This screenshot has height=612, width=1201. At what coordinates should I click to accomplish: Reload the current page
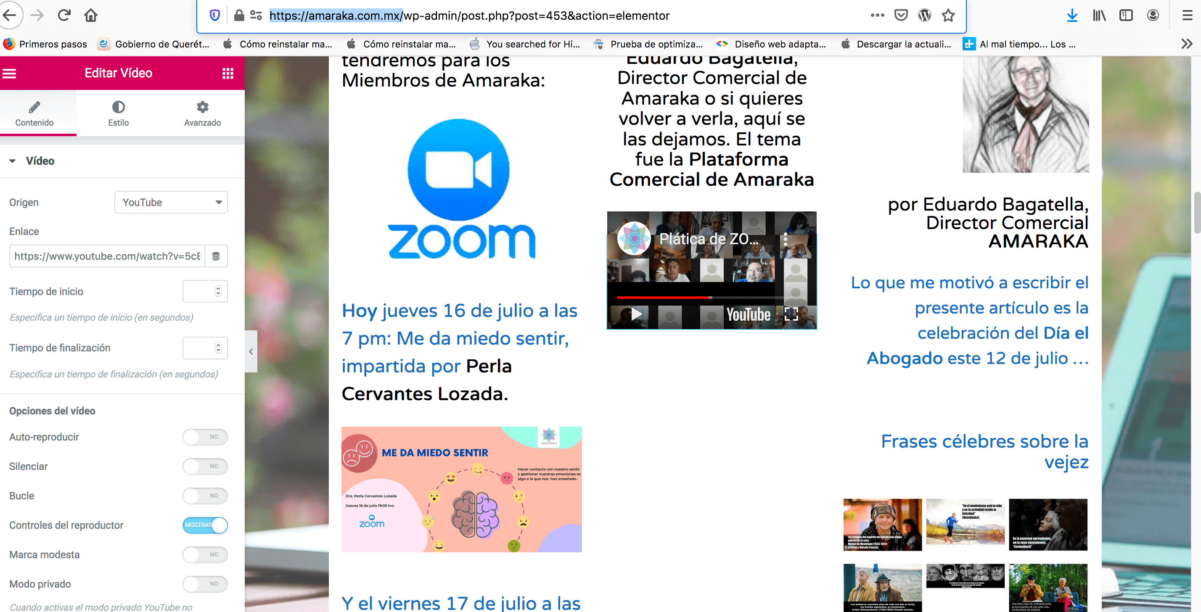(64, 16)
